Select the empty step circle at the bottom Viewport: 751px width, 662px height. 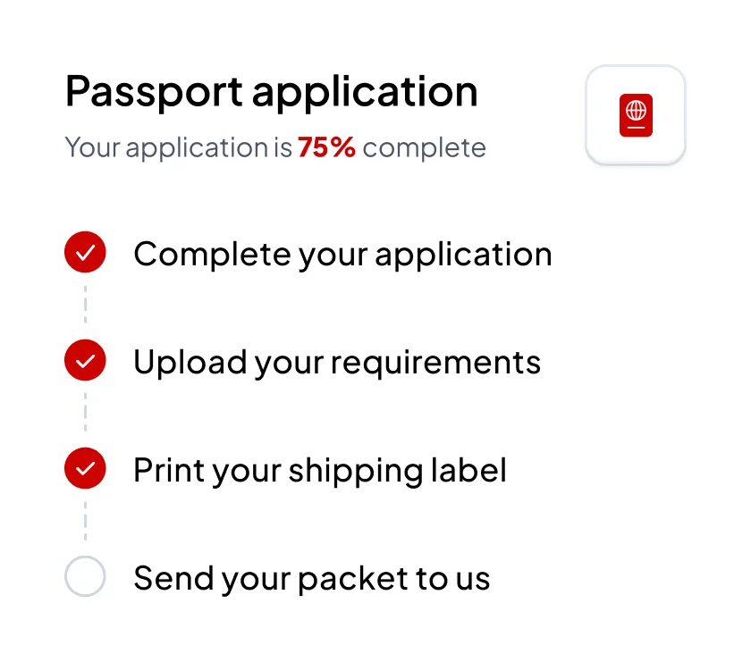(85, 576)
